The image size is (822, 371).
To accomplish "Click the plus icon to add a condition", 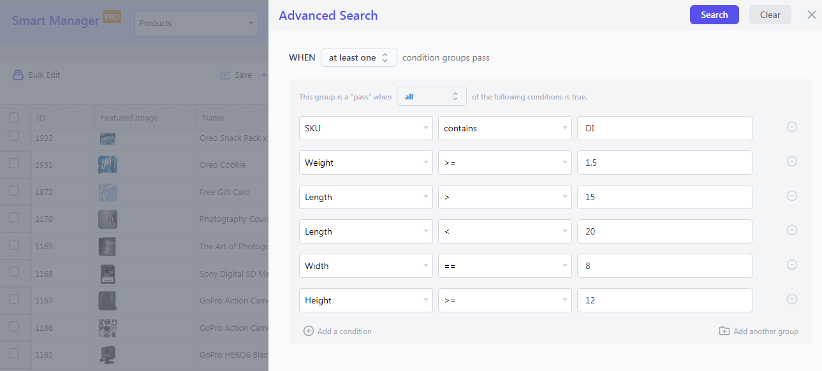I will [309, 331].
